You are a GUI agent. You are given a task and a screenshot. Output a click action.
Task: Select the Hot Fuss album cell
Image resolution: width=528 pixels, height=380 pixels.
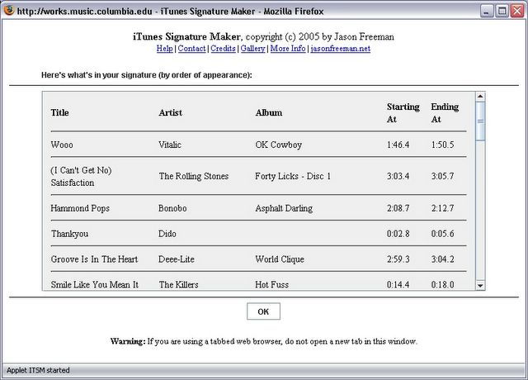pyautogui.click(x=271, y=284)
